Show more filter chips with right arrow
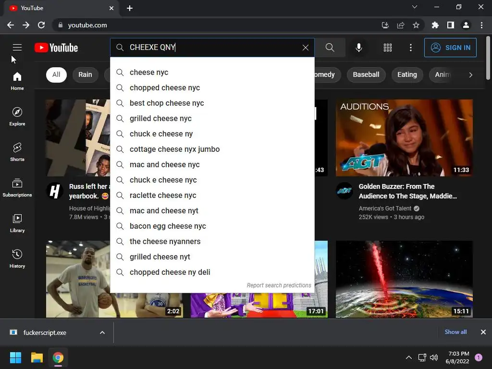 [470, 74]
